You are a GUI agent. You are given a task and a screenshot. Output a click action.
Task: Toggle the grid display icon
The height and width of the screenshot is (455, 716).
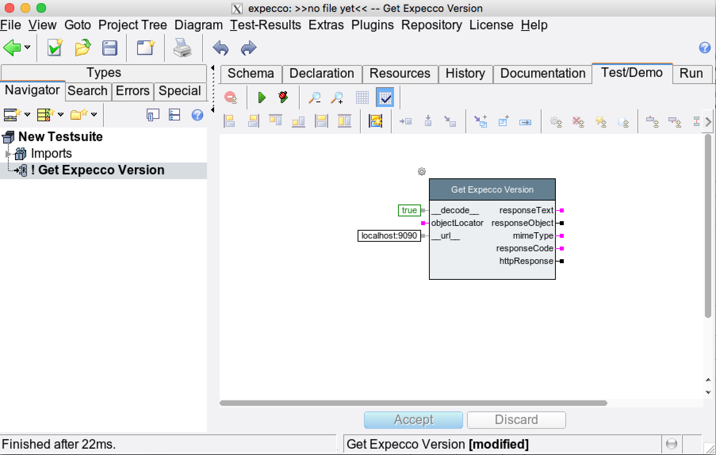pos(362,97)
